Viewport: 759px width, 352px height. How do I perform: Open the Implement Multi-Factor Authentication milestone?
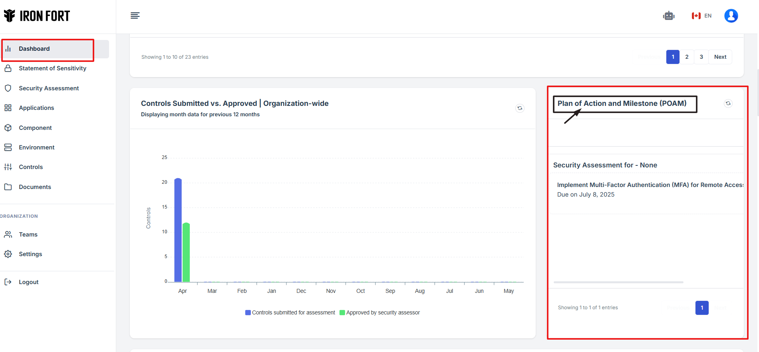(x=650, y=185)
